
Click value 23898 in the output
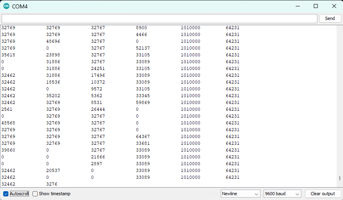pyautogui.click(x=53, y=55)
